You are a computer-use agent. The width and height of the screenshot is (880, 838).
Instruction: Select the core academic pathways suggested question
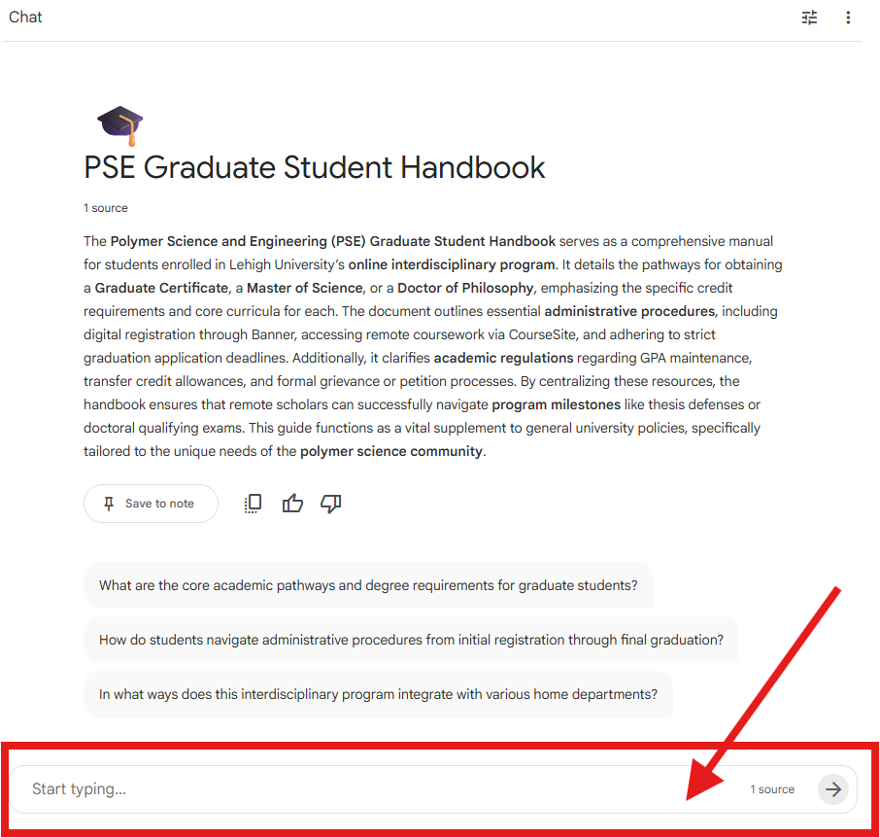coord(368,585)
